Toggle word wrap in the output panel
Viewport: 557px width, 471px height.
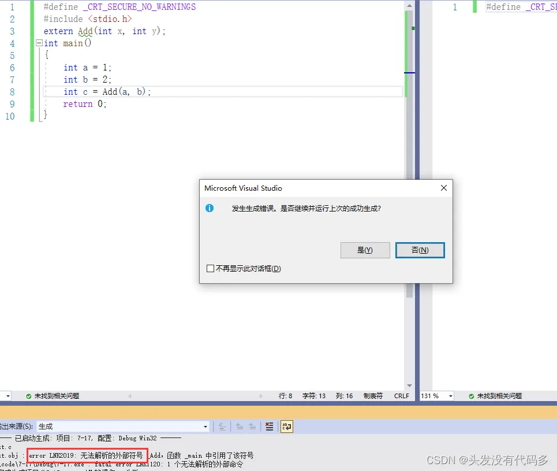pyautogui.click(x=287, y=426)
